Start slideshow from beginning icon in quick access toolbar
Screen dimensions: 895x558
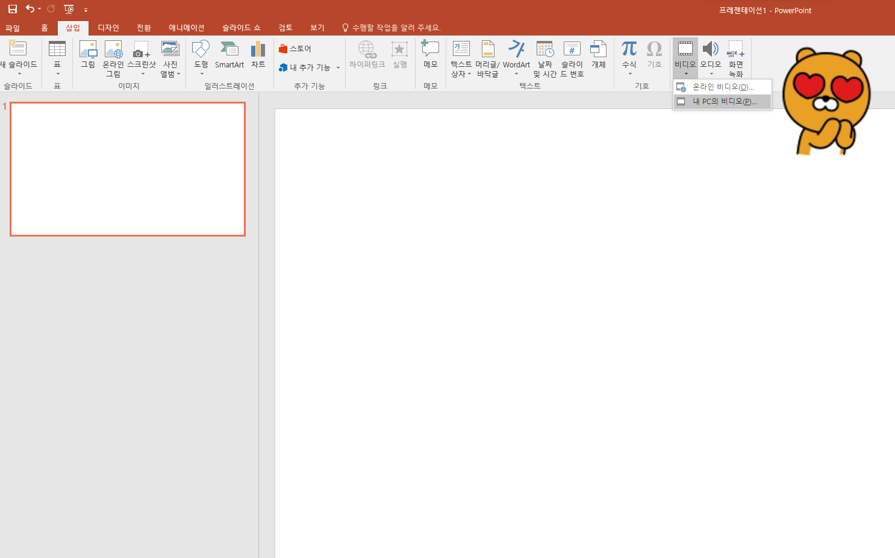pyautogui.click(x=69, y=9)
